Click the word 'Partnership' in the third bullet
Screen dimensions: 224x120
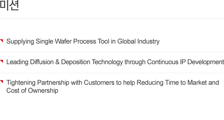[x=53, y=83]
